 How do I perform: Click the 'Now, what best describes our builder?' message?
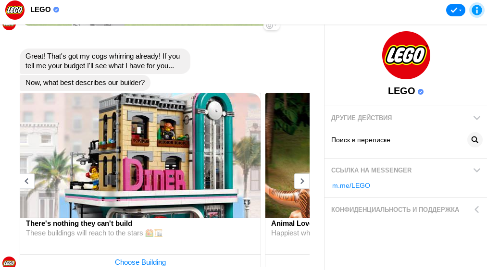click(x=85, y=83)
